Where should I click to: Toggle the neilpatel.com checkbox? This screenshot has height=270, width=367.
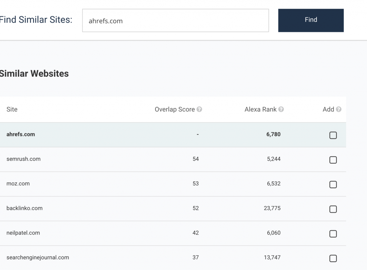(333, 234)
